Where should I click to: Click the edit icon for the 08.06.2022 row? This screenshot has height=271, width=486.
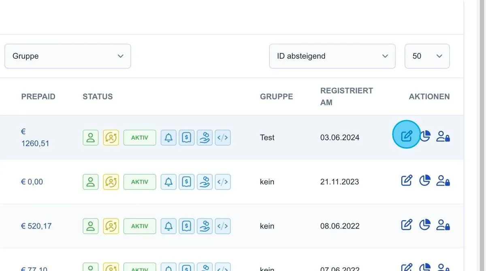click(x=407, y=224)
